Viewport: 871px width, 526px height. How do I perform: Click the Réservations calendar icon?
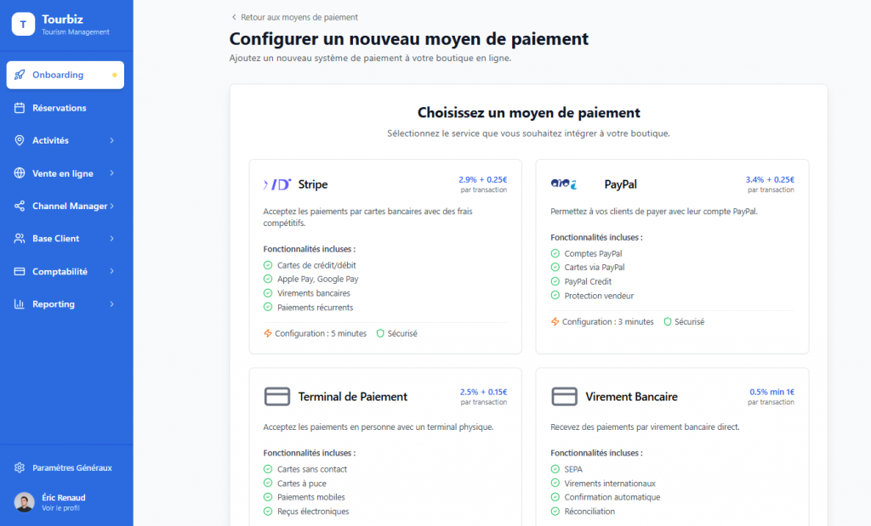(20, 108)
